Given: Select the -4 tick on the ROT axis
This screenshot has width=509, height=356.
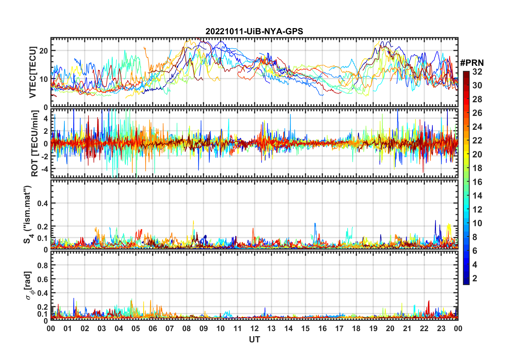Looking at the screenshot, I should point(44,169).
